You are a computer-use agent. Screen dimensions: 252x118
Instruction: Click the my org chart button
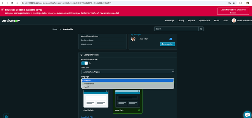click(167, 44)
